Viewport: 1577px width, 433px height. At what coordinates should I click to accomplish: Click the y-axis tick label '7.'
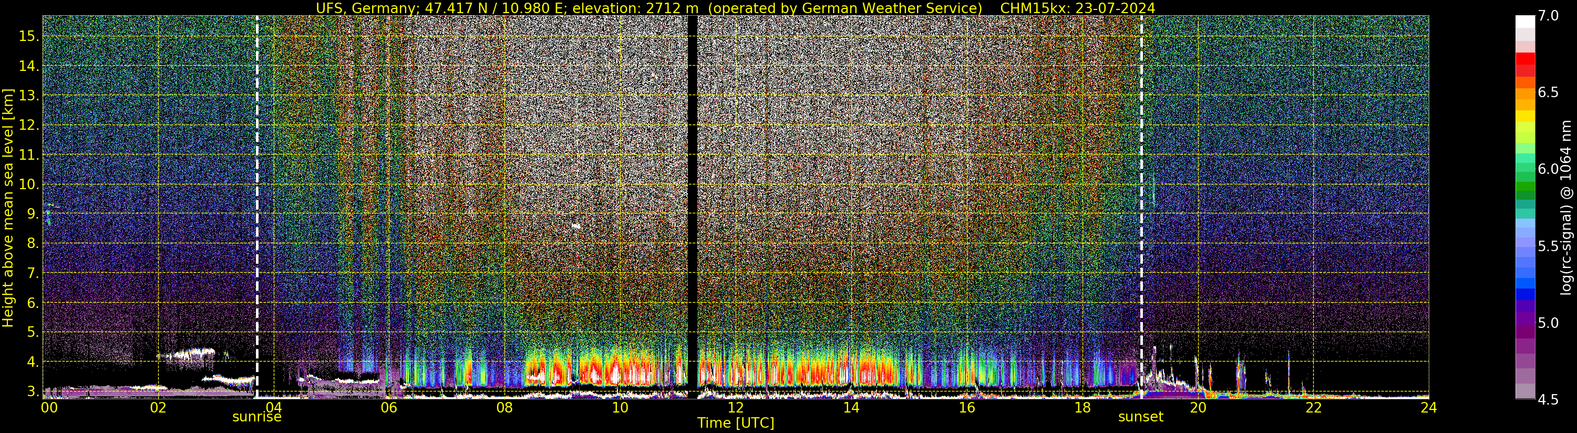tap(33, 273)
